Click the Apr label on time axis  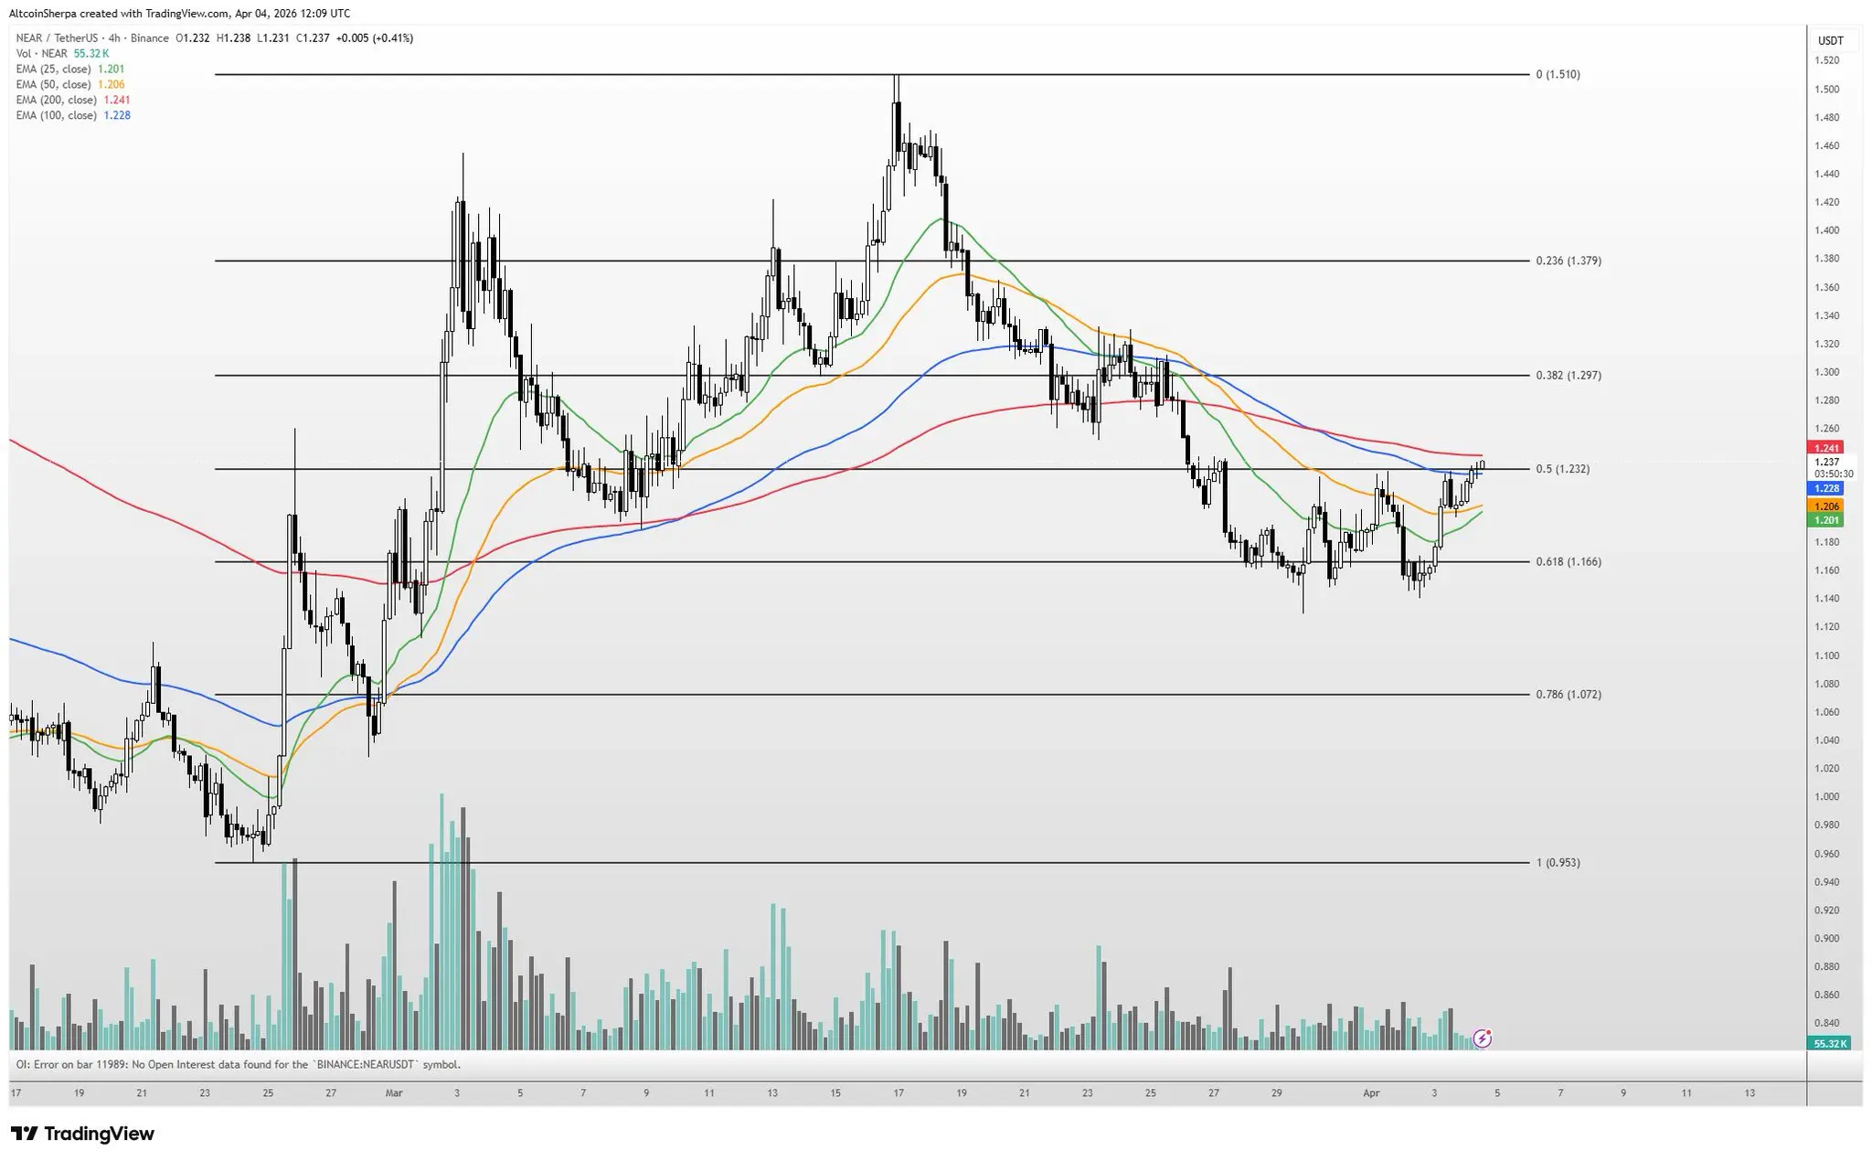pos(1370,1092)
